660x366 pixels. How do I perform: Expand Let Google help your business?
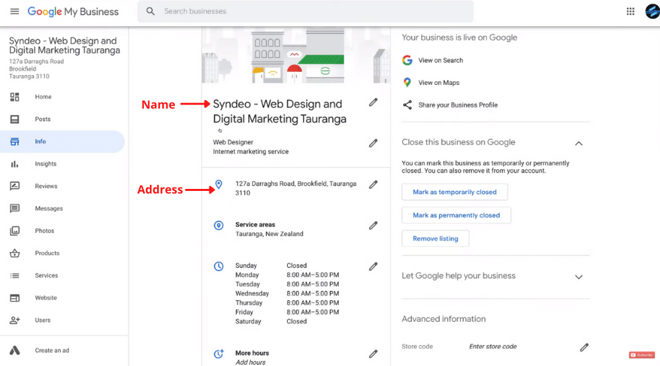[x=579, y=277]
